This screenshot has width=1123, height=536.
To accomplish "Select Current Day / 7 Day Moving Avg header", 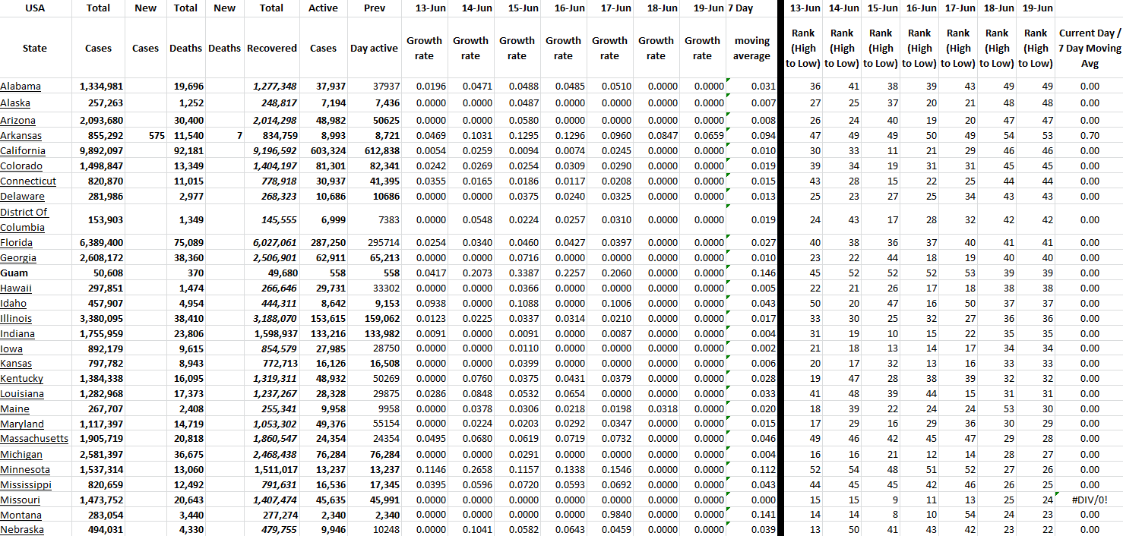I will [1089, 48].
